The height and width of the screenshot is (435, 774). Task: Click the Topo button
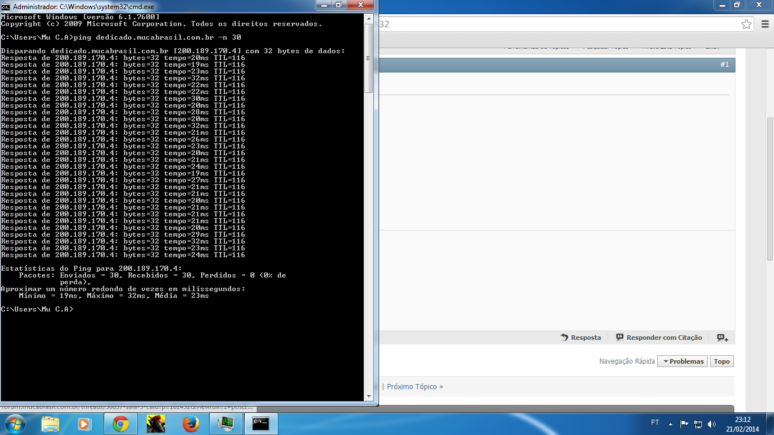tap(721, 361)
